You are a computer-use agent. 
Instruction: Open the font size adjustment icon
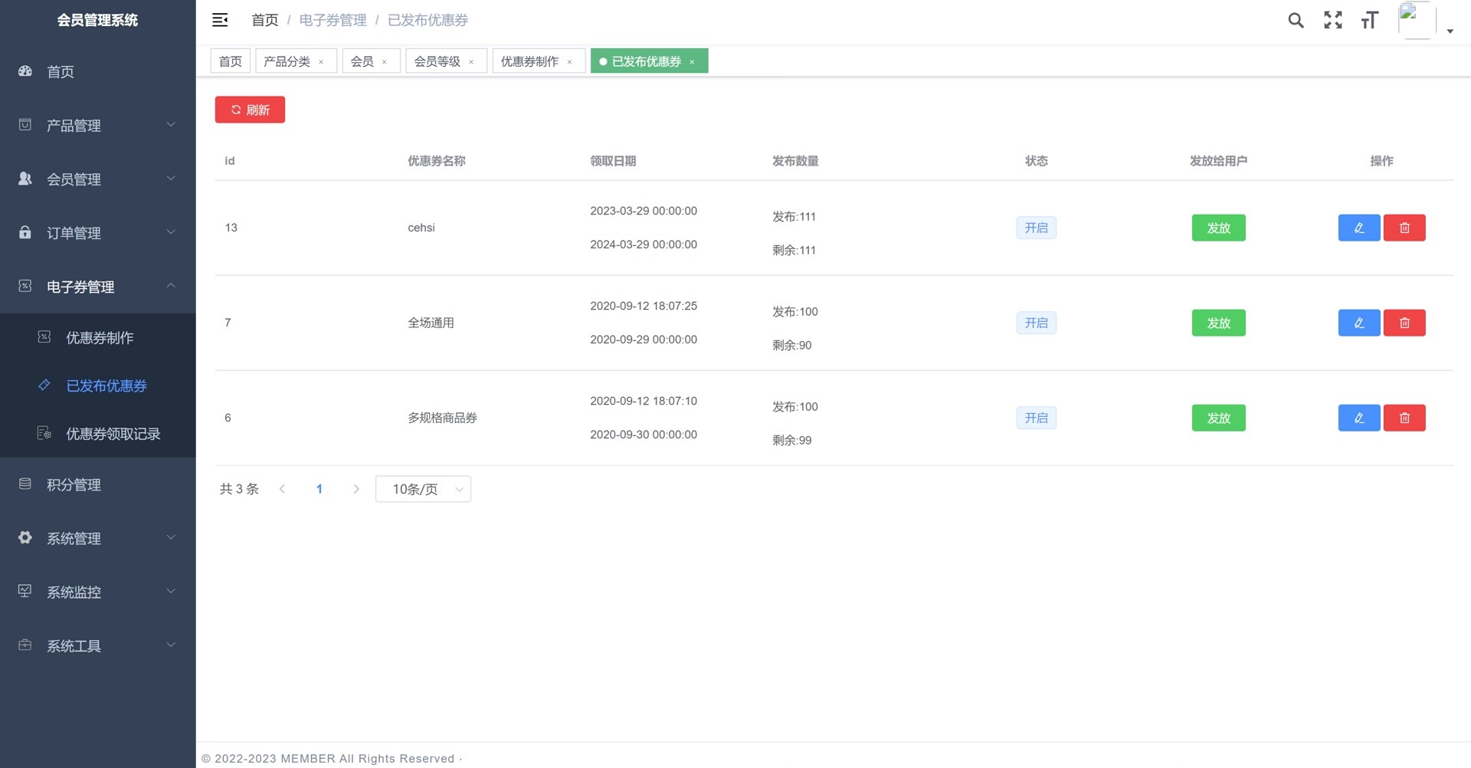coord(1369,21)
